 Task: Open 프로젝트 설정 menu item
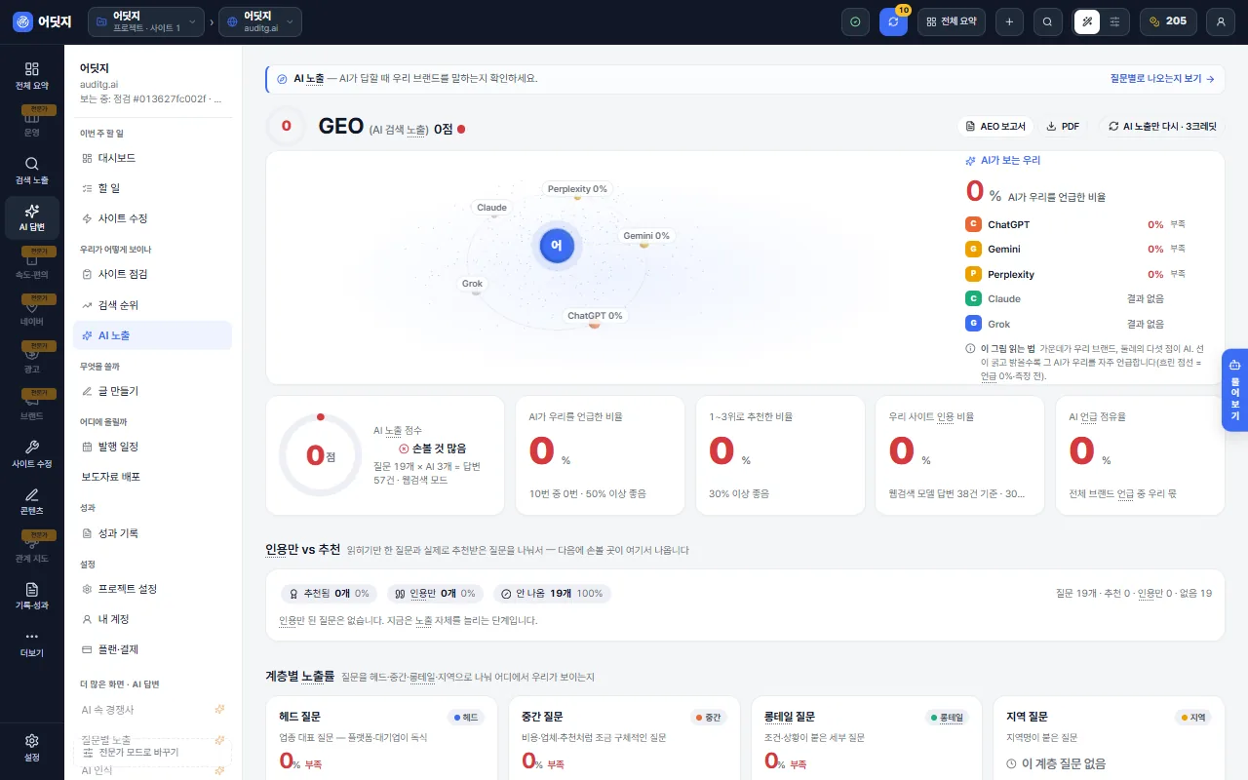click(x=152, y=589)
